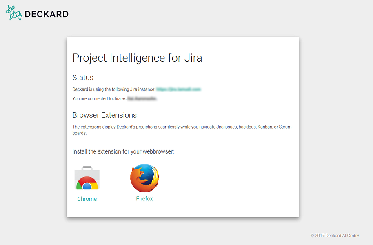Click the '© 2017 Deckard.AI GmbH' footer text
Image resolution: width=373 pixels, height=245 pixels.
pos(335,236)
